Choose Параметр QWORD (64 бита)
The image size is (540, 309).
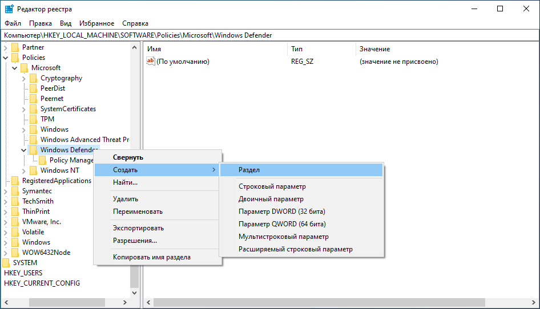click(x=301, y=224)
